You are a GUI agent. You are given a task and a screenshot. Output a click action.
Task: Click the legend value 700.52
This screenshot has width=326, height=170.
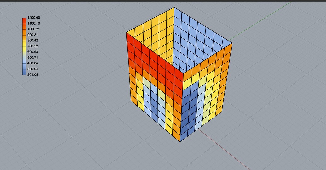pos(33,46)
